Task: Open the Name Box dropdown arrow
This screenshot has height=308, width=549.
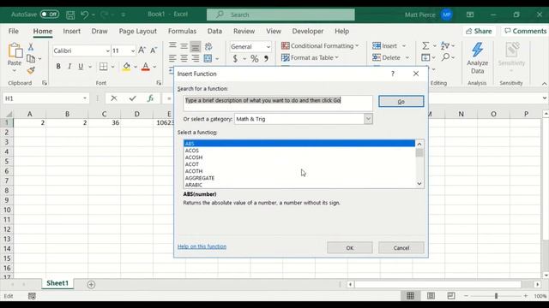Action: click(84, 98)
